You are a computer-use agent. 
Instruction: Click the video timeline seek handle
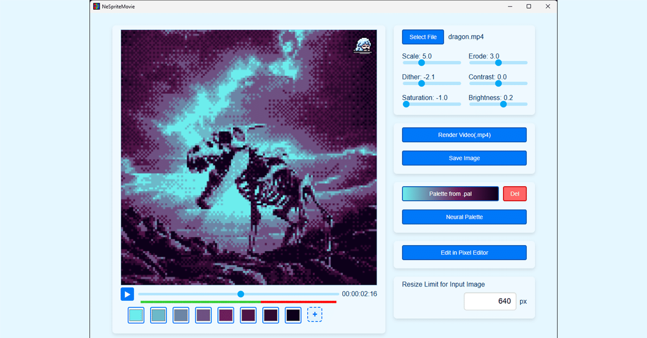[x=241, y=294]
